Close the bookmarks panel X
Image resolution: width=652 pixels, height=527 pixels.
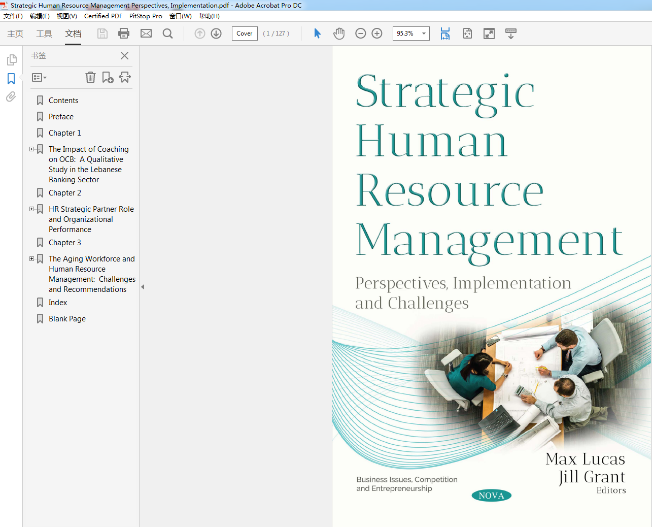124,56
